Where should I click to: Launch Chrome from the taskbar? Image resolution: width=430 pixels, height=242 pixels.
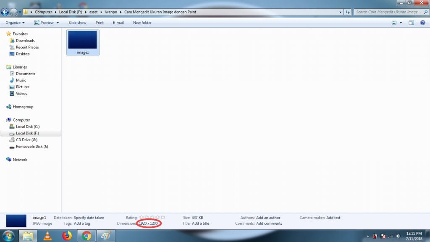tap(87, 236)
